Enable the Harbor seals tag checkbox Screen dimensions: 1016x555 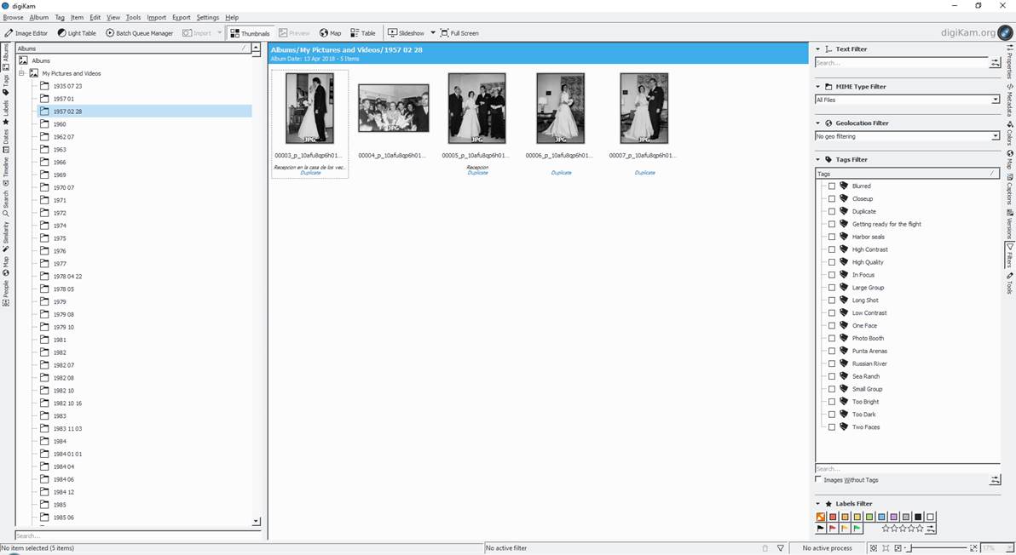click(832, 237)
